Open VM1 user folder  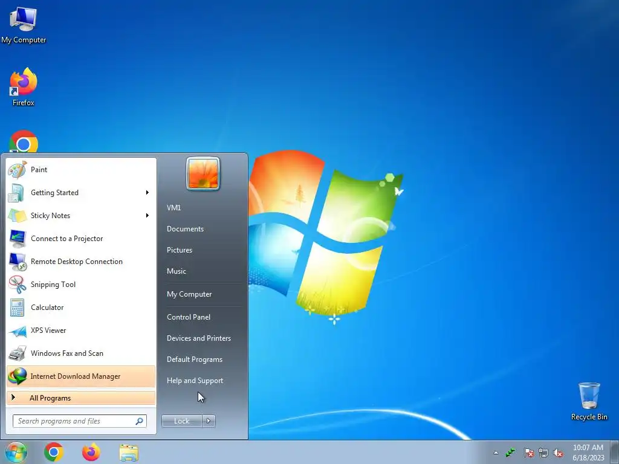coord(173,208)
